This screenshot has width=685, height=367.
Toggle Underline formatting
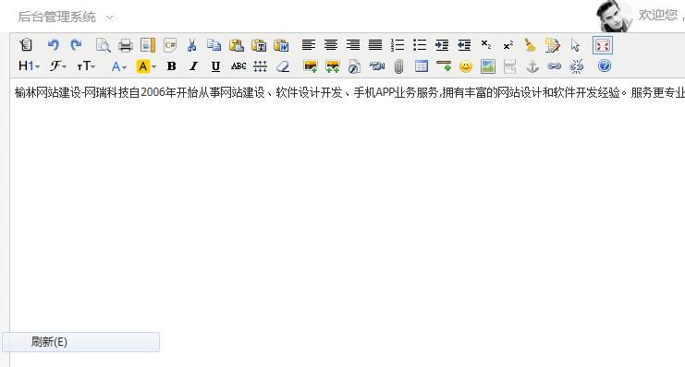[x=215, y=66]
